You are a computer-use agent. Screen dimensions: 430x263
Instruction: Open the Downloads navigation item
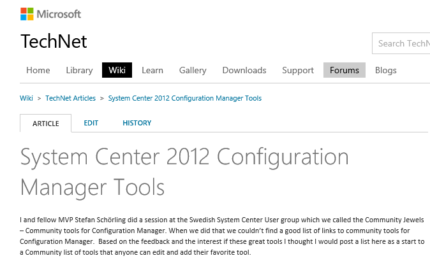coord(244,70)
